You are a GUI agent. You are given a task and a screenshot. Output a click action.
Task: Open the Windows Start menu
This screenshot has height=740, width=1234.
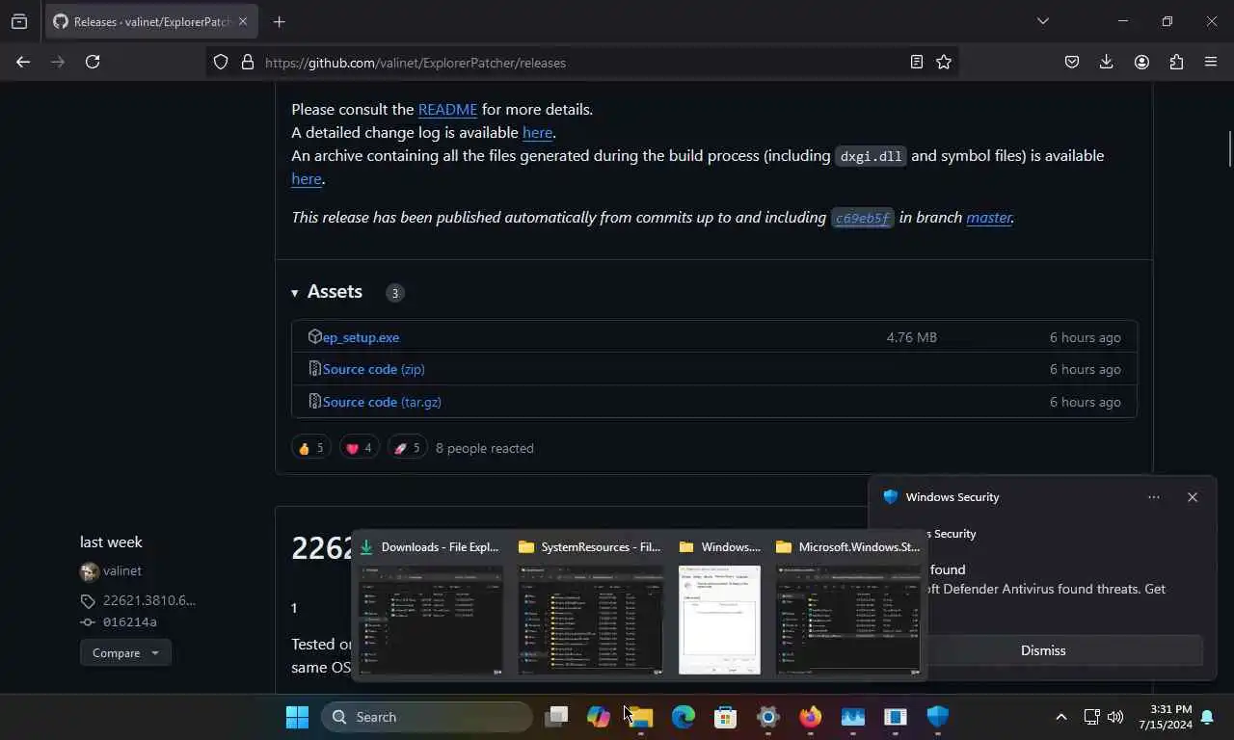pos(298,717)
